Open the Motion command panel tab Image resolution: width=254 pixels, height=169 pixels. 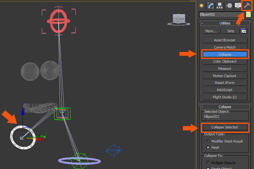[229, 5]
